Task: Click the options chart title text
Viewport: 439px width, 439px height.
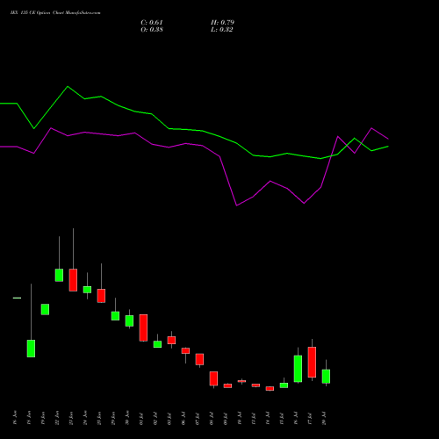Action: (55, 13)
